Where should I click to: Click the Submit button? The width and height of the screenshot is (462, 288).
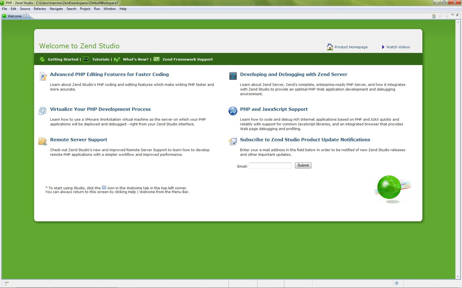point(303,165)
